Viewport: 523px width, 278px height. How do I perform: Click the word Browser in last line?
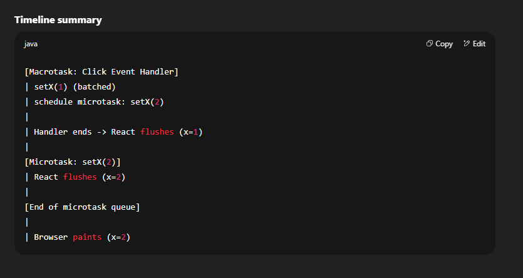51,237
